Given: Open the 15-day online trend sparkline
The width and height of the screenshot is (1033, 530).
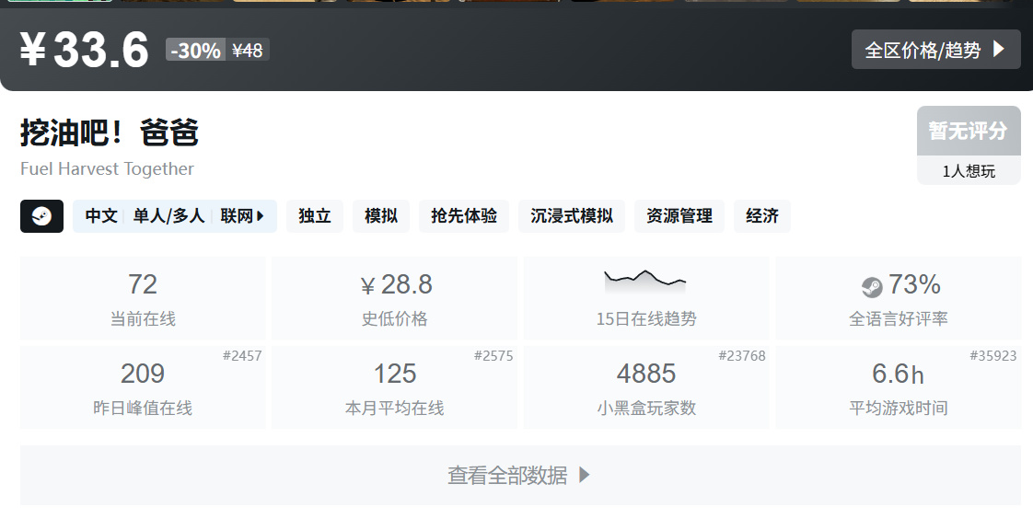Looking at the screenshot, I should pos(645,282).
